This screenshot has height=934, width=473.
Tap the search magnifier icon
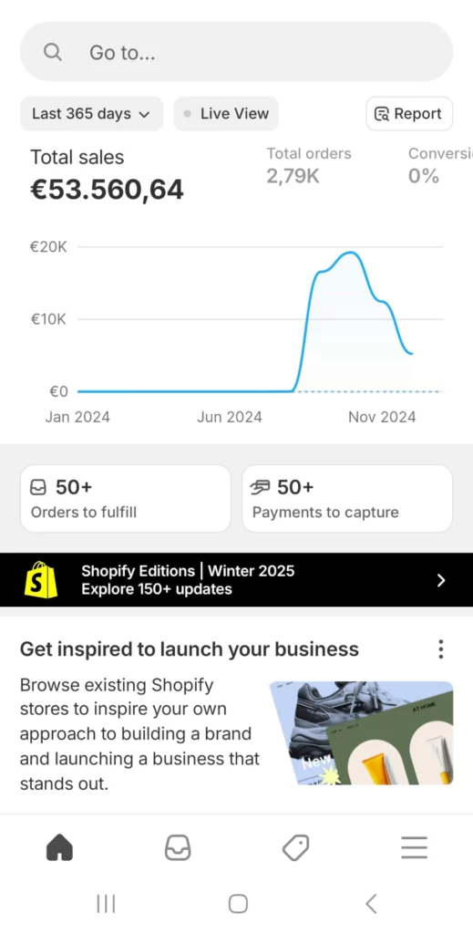pyautogui.click(x=52, y=52)
